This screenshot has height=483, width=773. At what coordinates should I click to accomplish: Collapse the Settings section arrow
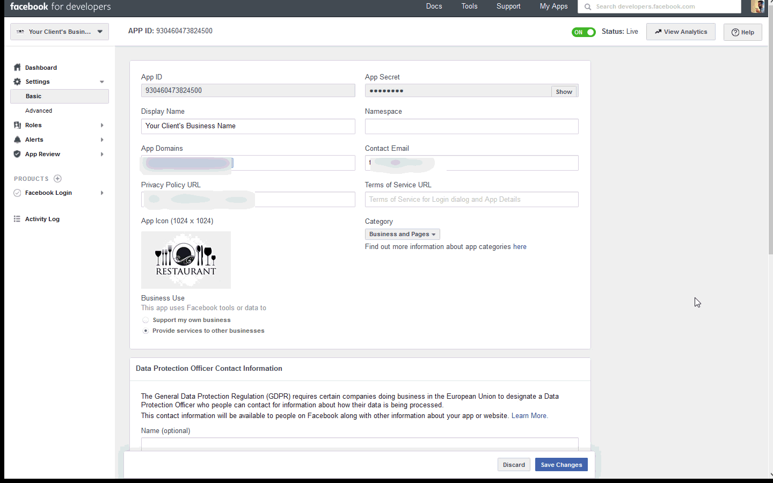(x=102, y=82)
